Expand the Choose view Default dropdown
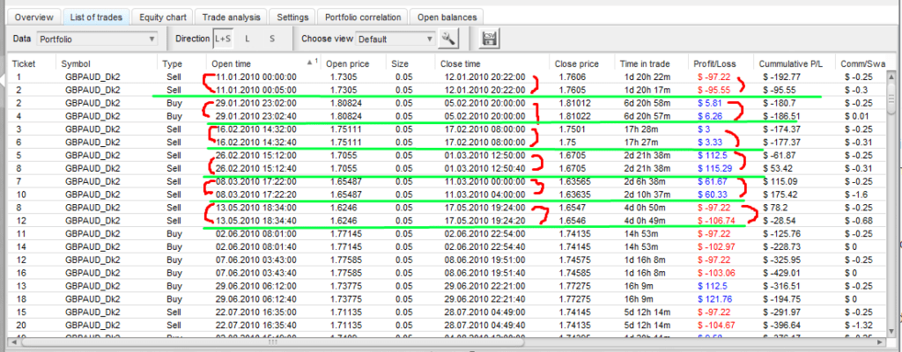The width and height of the screenshot is (902, 352). pyautogui.click(x=396, y=39)
